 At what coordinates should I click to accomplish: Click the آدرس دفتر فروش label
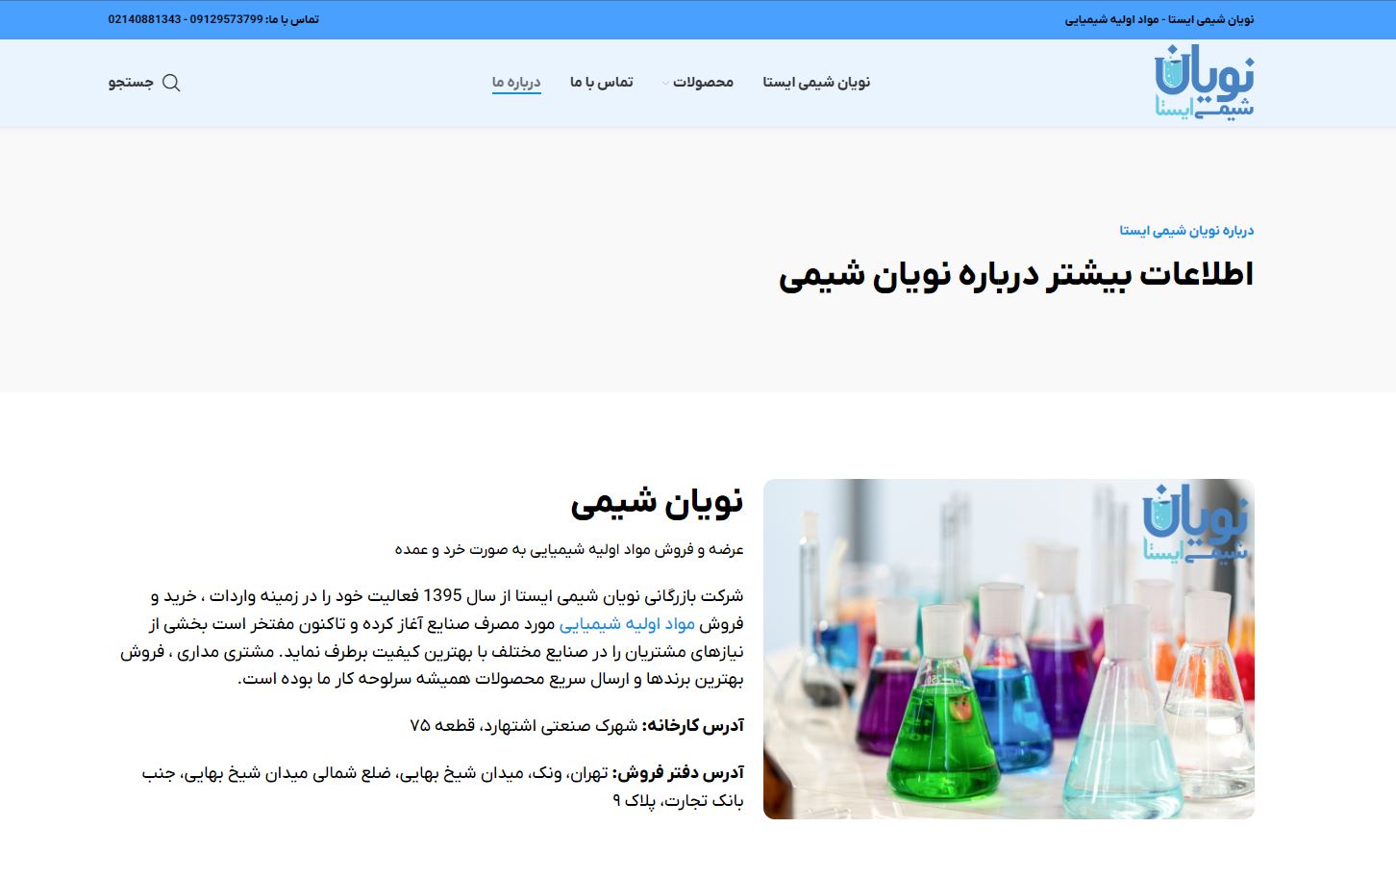coord(678,772)
